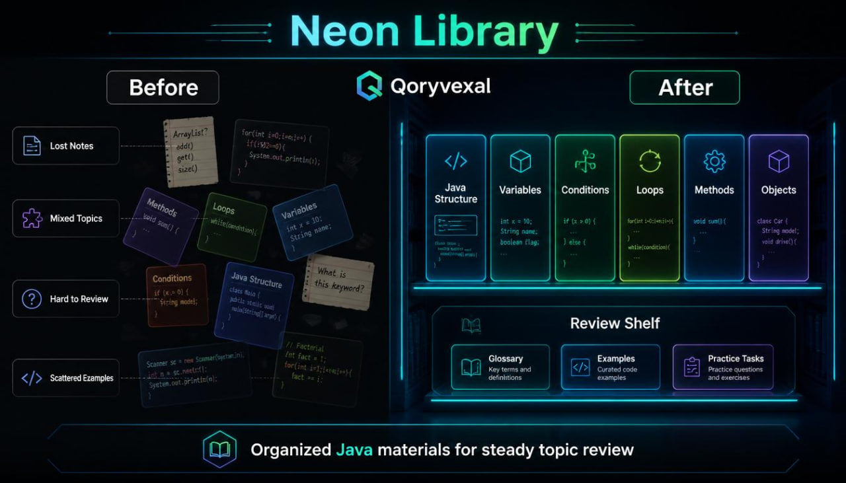The height and width of the screenshot is (483, 846).
Task: Open the 'What is this keyword?' paper note
Action: [x=338, y=283]
